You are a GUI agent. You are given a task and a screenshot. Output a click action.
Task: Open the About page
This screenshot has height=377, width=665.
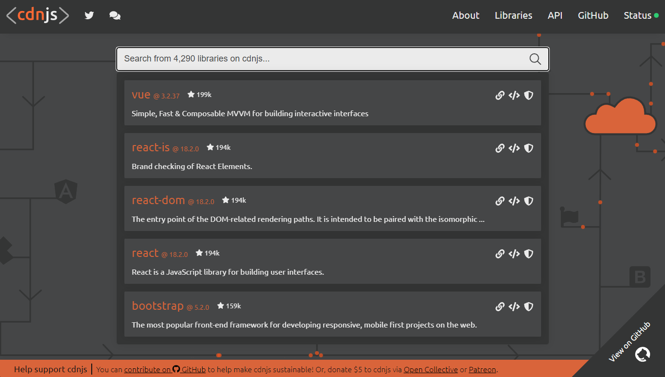[x=465, y=15]
